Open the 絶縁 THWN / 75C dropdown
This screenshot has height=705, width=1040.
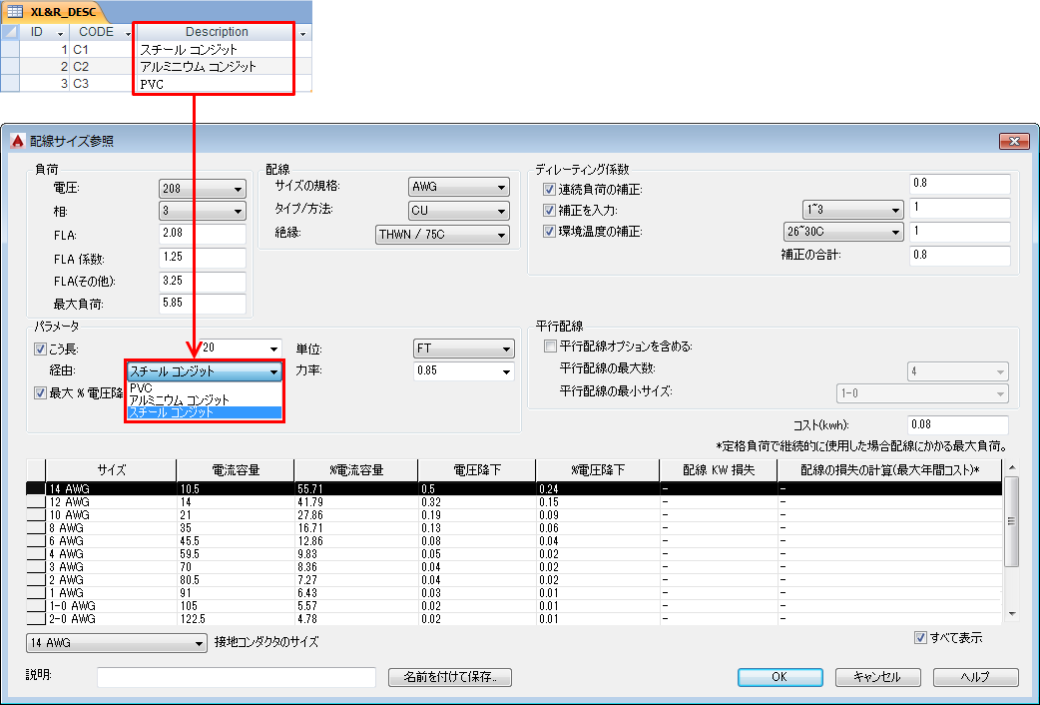(x=442, y=235)
